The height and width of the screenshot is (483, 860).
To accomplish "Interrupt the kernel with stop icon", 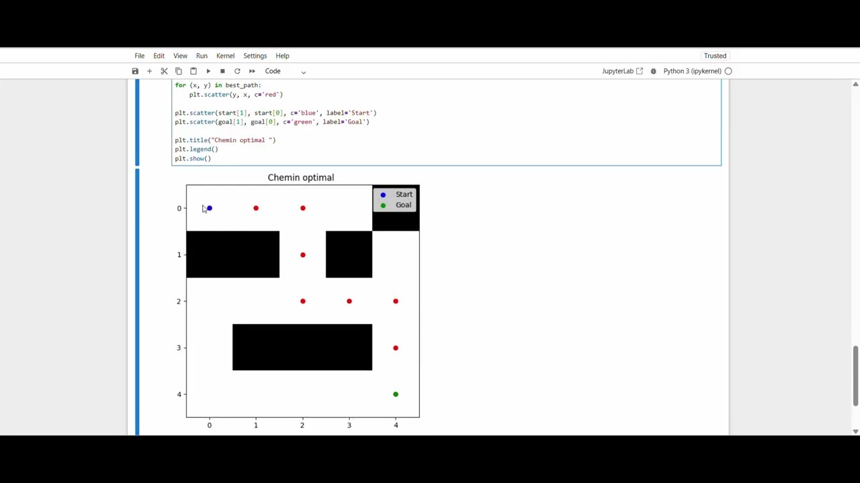I will click(x=222, y=71).
